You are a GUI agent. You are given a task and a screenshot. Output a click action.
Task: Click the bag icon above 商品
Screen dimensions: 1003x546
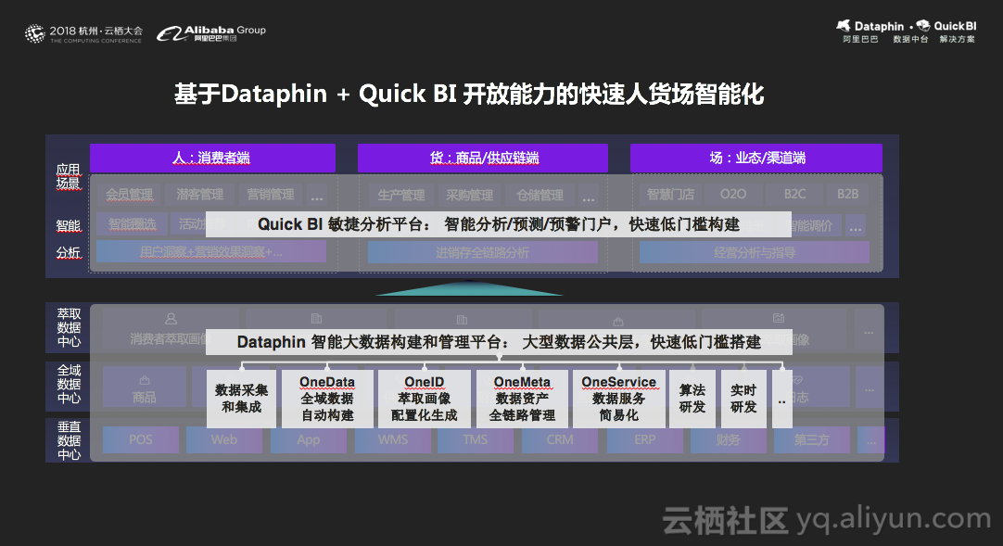point(145,380)
